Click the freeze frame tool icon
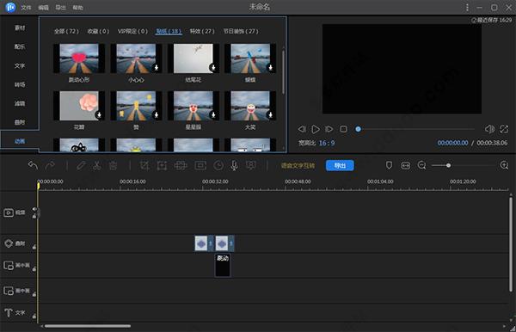The height and width of the screenshot is (332, 516). point(200,165)
